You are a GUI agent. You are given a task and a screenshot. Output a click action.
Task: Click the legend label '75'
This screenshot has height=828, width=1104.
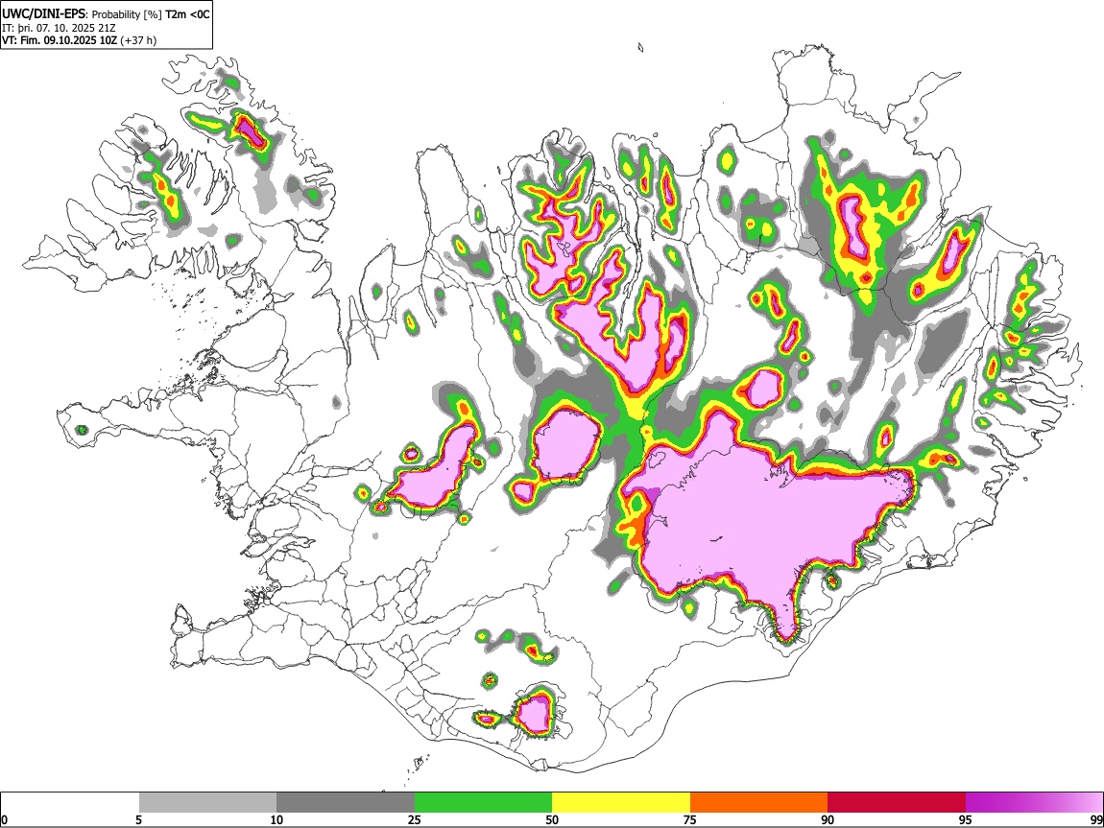(x=690, y=820)
